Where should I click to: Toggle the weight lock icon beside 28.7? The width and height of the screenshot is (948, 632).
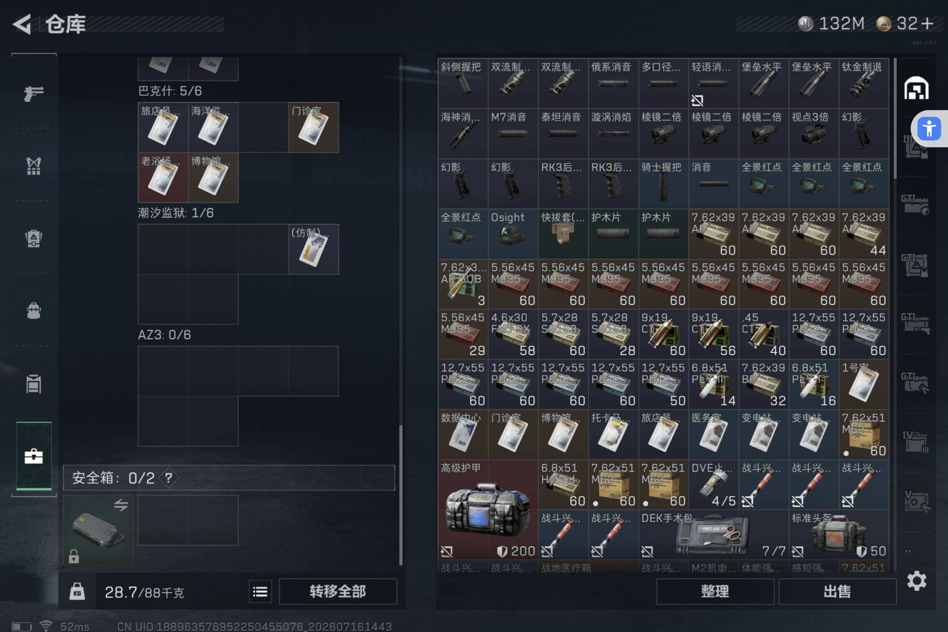(77, 592)
